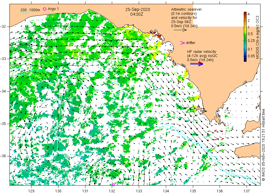Click the "(4-12h avg) noQC" text

(x=202, y=56)
